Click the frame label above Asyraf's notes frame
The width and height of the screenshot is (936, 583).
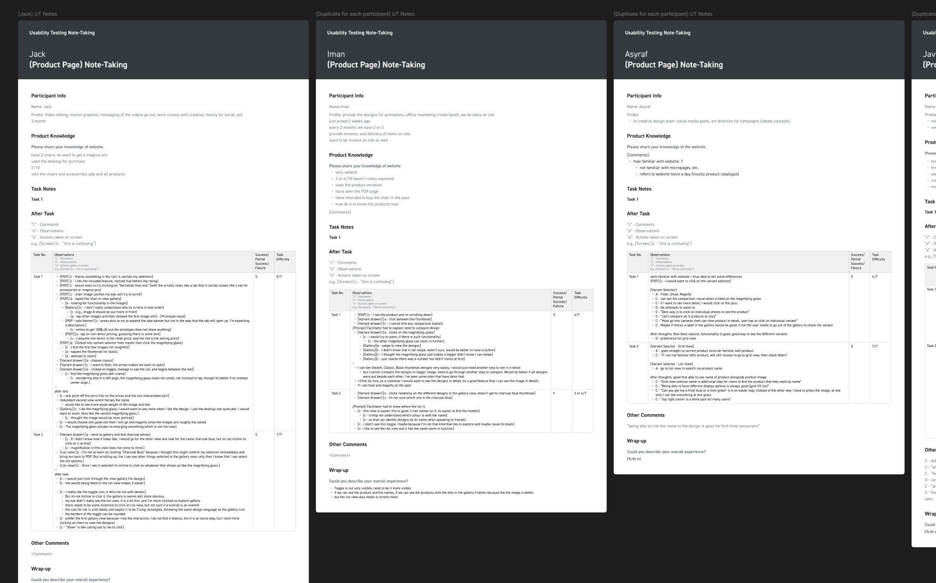(663, 14)
